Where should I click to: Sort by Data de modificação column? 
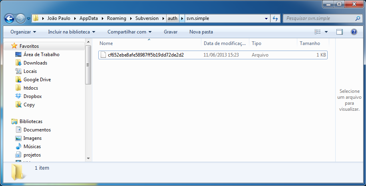tap(225, 43)
